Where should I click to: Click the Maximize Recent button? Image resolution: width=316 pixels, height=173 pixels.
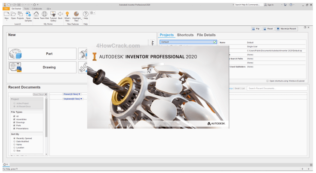click(x=287, y=29)
